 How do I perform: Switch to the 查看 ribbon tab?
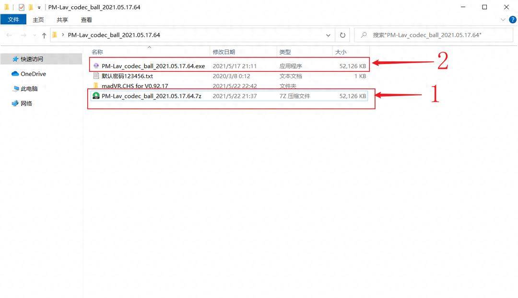click(x=86, y=20)
